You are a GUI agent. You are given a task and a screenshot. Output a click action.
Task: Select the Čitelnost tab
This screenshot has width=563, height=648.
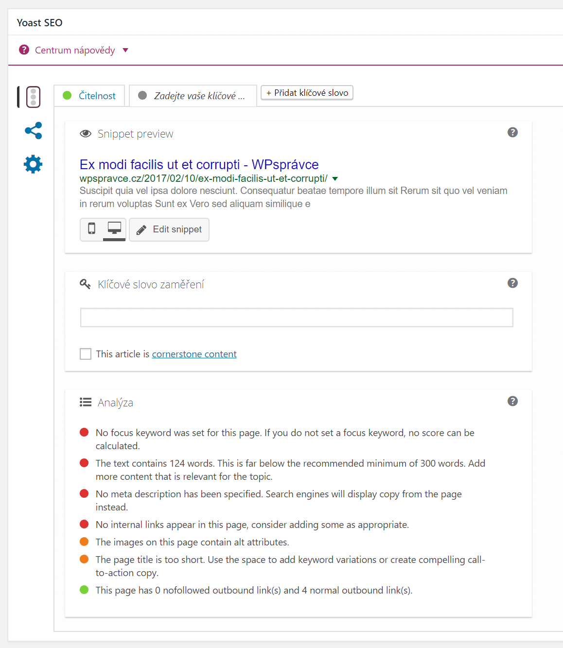point(89,96)
